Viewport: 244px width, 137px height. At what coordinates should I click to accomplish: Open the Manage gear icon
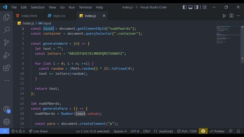6,122
